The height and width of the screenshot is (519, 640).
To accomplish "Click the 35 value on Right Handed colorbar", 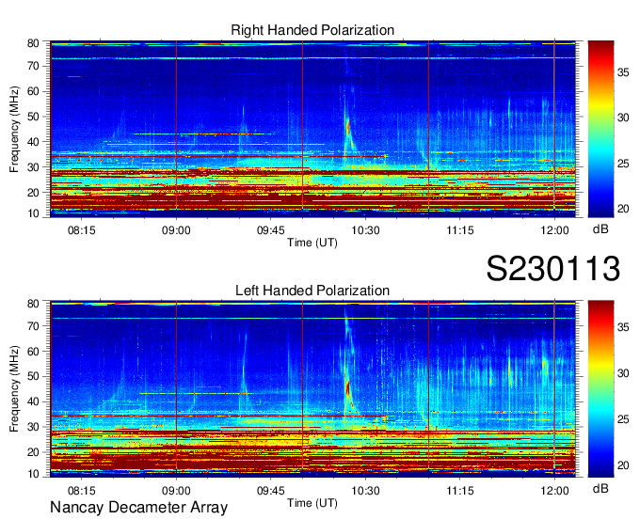I will (x=623, y=73).
